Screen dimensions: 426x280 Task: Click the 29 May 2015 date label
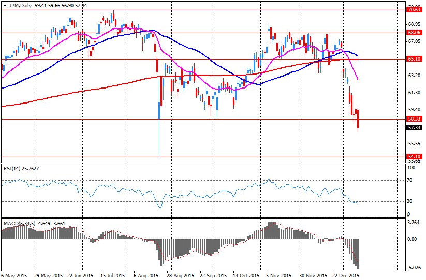(49, 276)
